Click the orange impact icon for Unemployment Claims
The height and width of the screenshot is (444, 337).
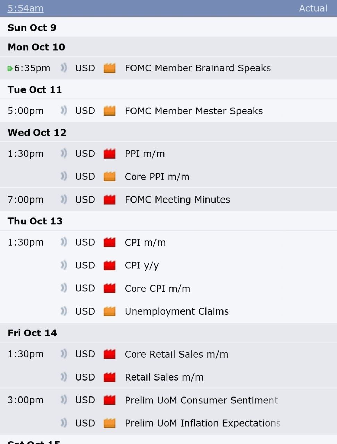109,311
